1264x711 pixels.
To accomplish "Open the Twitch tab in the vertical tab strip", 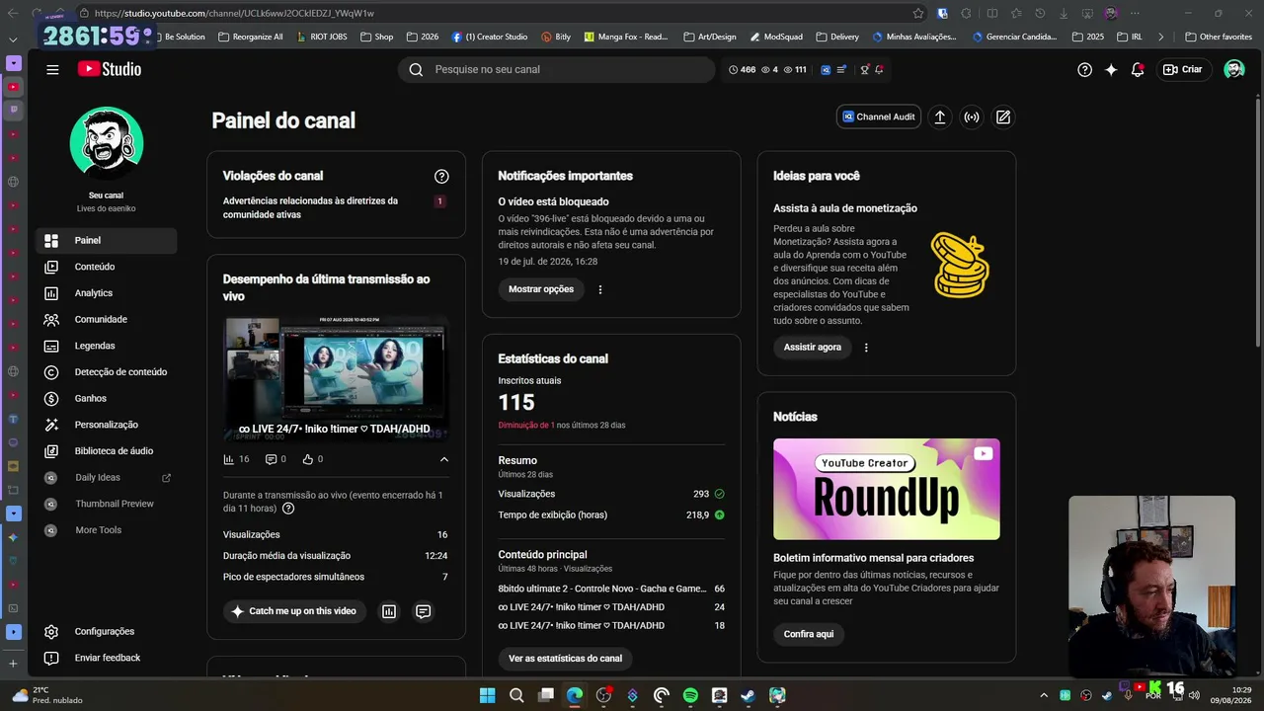I will [x=13, y=110].
